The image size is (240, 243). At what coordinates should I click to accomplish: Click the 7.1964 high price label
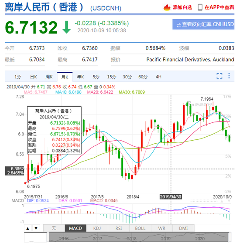click(x=207, y=99)
